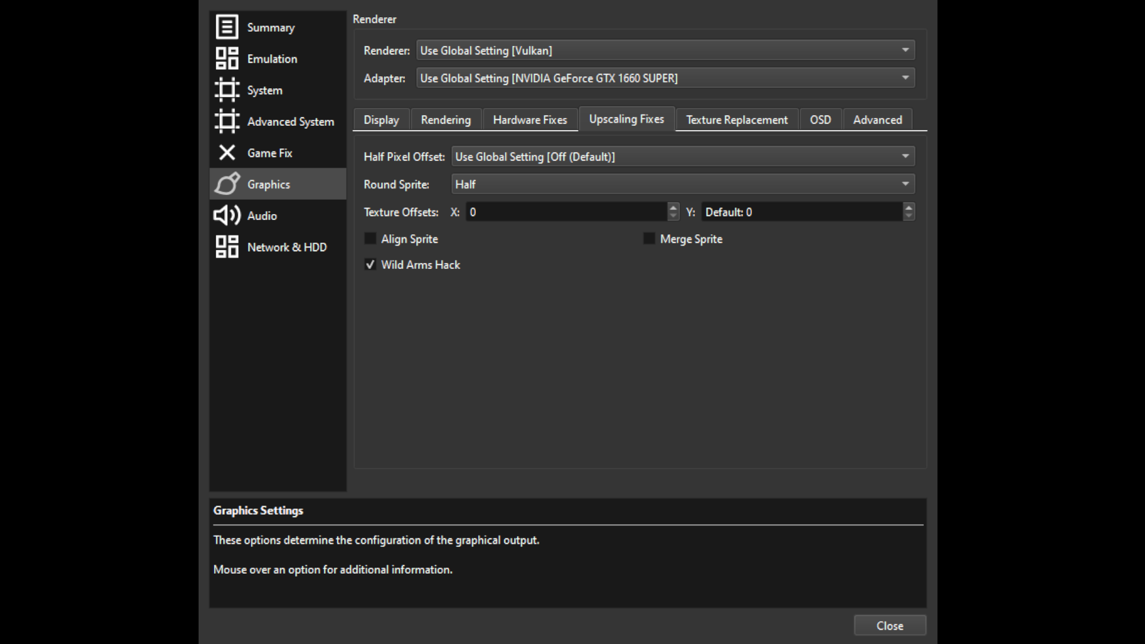Switch to the OSD tab
The width and height of the screenshot is (1145, 644).
[820, 119]
